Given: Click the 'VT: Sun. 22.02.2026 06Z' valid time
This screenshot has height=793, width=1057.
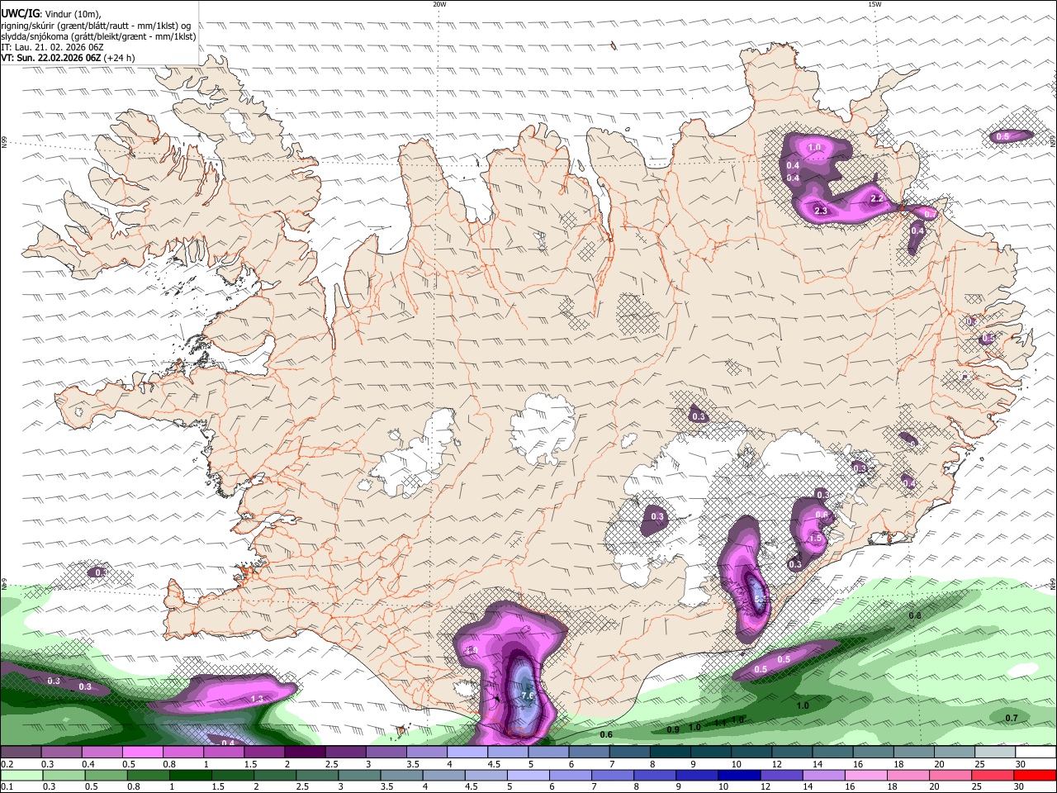Looking at the screenshot, I should coord(51,58).
